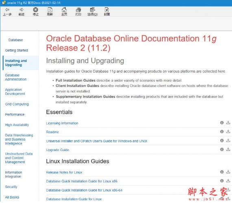Show info for Release Notes for Linux
The image size is (232, 203).
coord(222,172)
